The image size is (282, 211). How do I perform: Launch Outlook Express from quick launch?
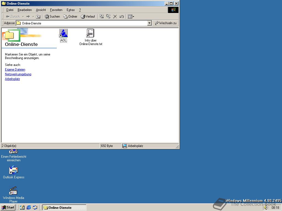pyautogui.click(x=35, y=208)
